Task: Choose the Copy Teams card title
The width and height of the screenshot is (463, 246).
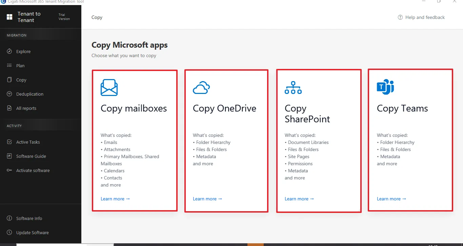Action: point(402,108)
